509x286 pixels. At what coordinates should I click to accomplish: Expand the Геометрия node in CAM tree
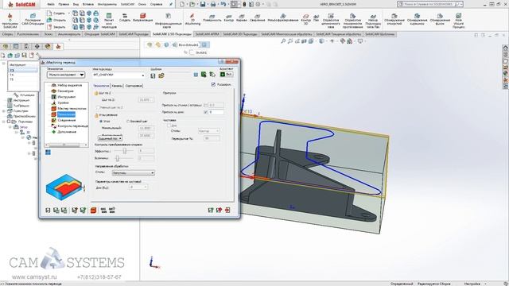pyautogui.click(x=4, y=111)
